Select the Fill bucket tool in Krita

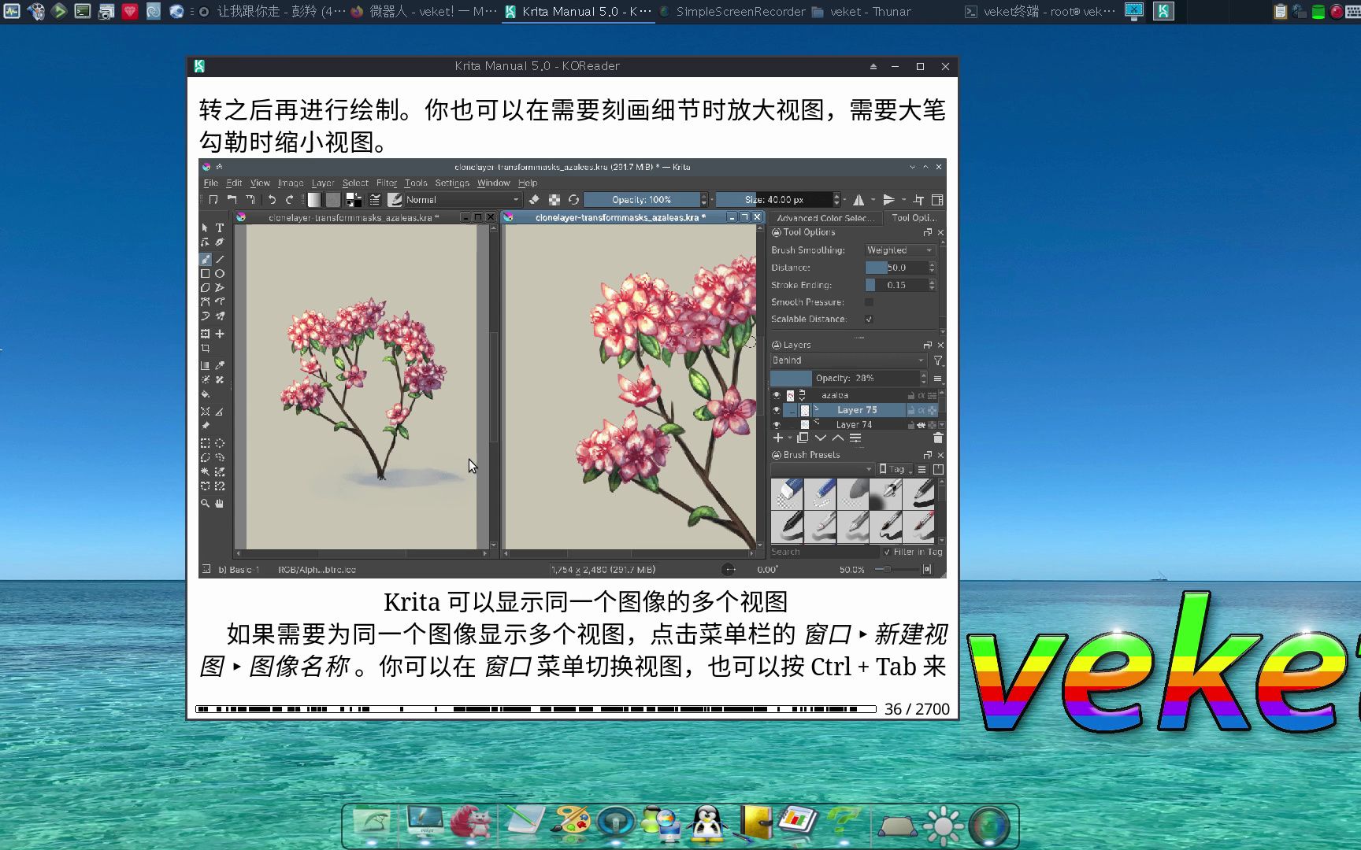pyautogui.click(x=206, y=394)
